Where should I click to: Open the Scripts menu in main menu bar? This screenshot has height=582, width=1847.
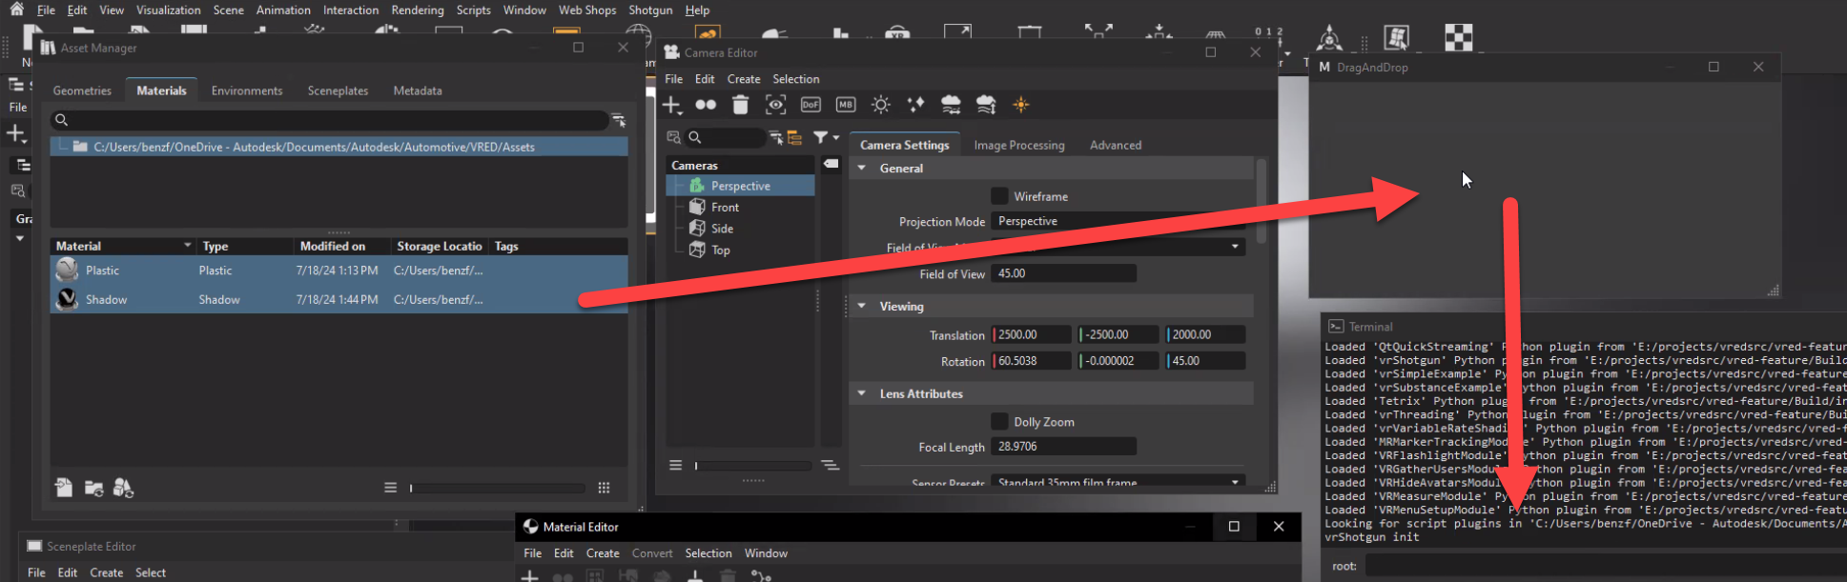(473, 10)
